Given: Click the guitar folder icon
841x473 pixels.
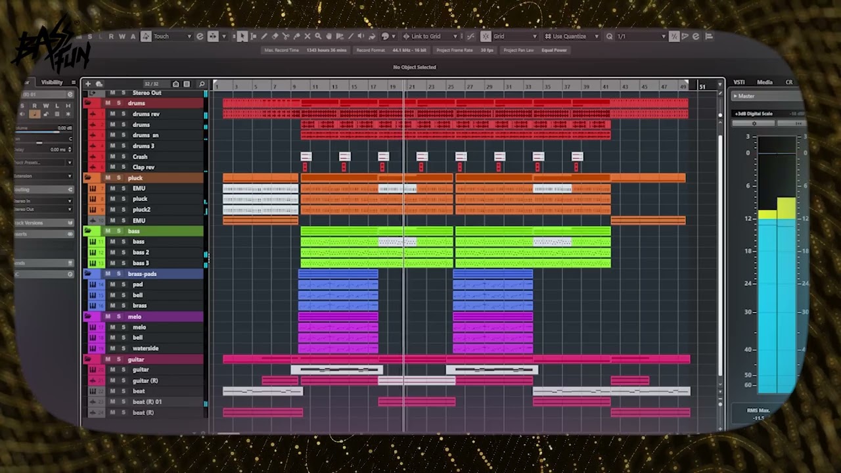Looking at the screenshot, I should pos(88,359).
